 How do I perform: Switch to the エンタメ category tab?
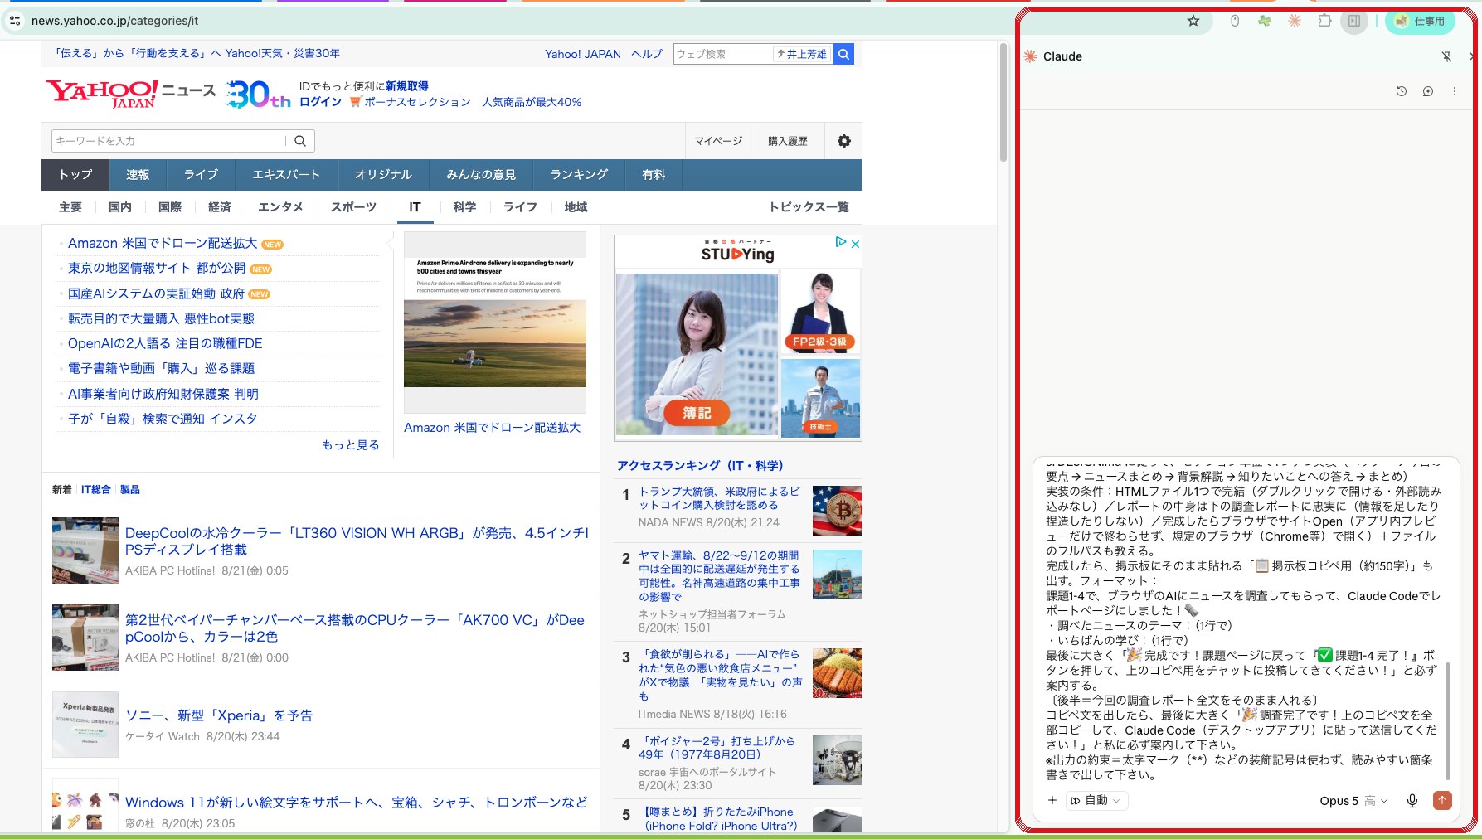coord(280,207)
